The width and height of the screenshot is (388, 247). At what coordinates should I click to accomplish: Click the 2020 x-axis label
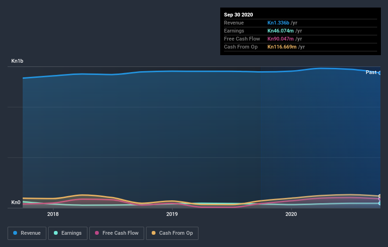pyautogui.click(x=291, y=214)
